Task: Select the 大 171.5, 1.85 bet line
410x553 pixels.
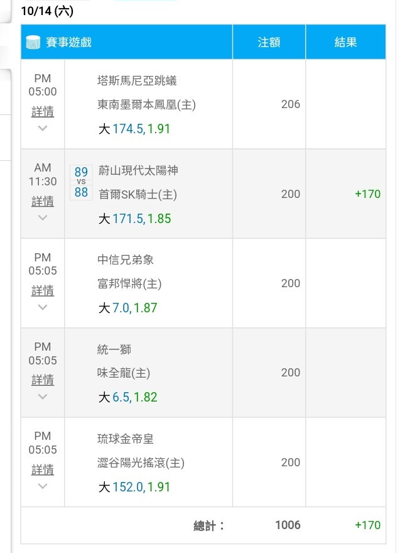Action: point(134,219)
